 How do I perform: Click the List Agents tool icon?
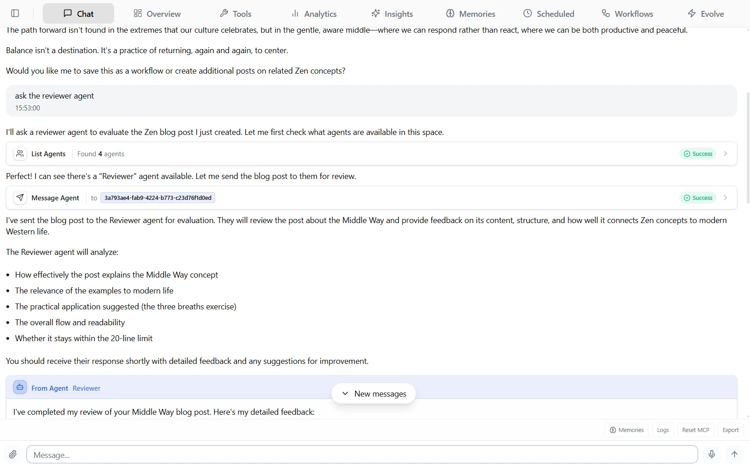pyautogui.click(x=20, y=154)
